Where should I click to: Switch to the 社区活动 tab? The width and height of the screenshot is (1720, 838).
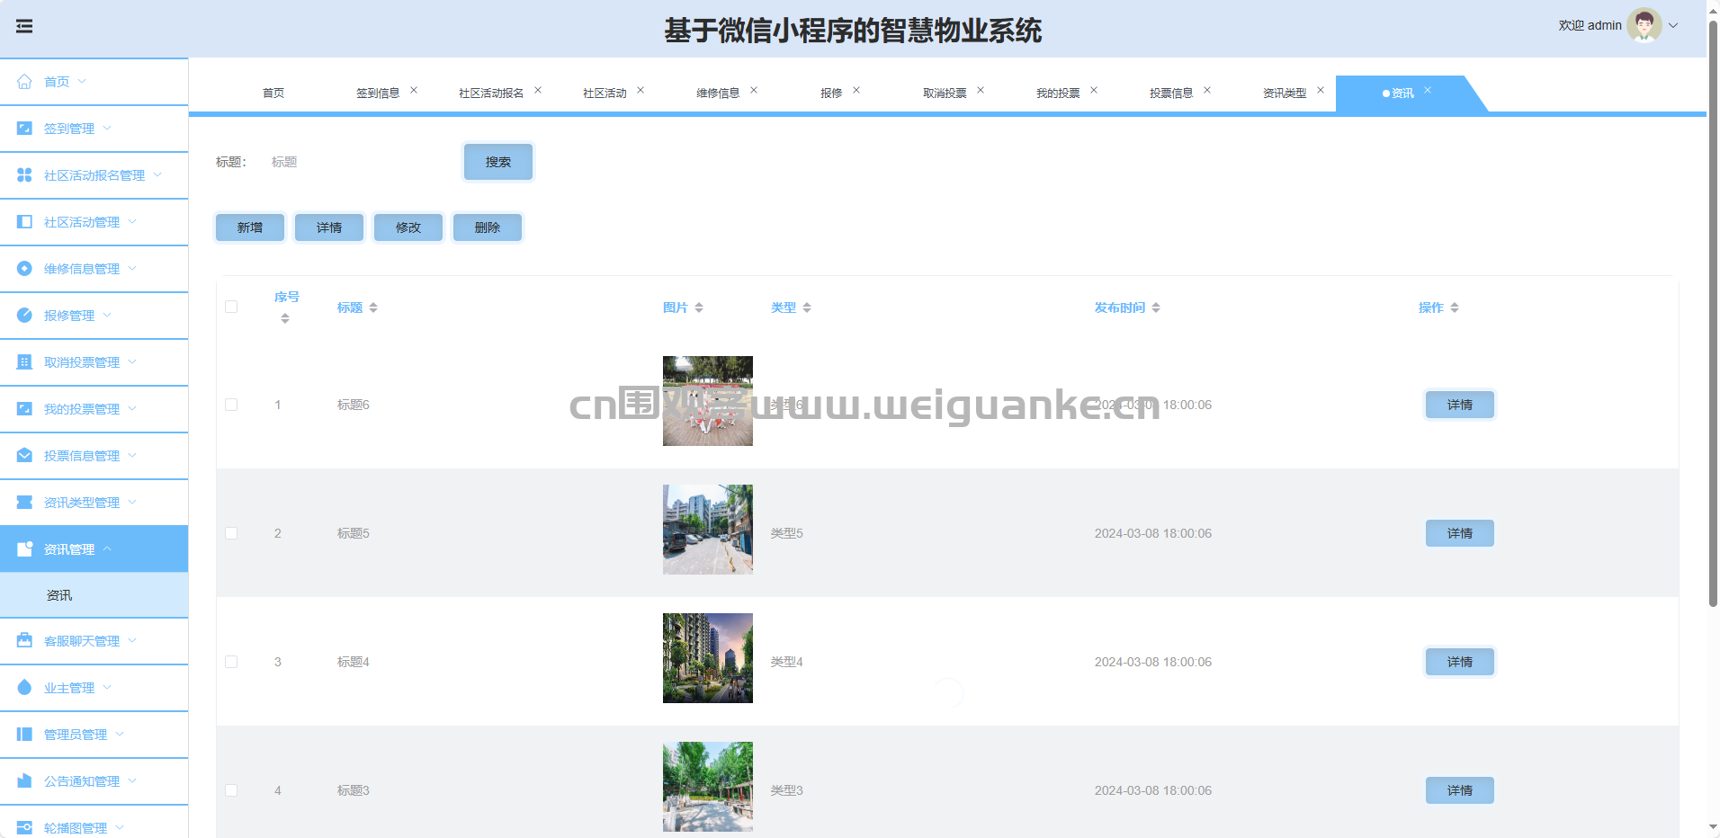pos(605,94)
